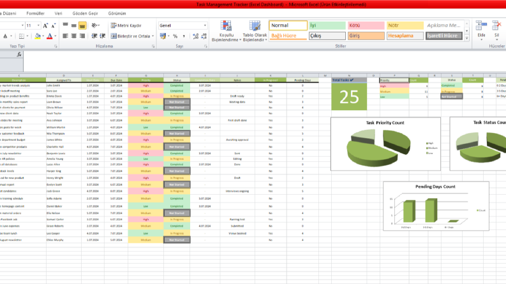Viewport: 506px width, 284px height.
Task: Toggle bottom vertical alignment (highlighted)
Action: [82, 25]
